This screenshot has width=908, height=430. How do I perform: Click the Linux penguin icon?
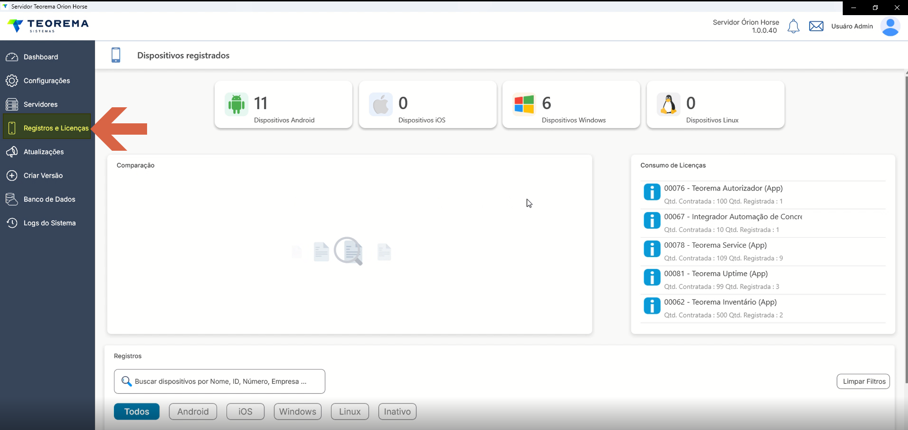(668, 104)
